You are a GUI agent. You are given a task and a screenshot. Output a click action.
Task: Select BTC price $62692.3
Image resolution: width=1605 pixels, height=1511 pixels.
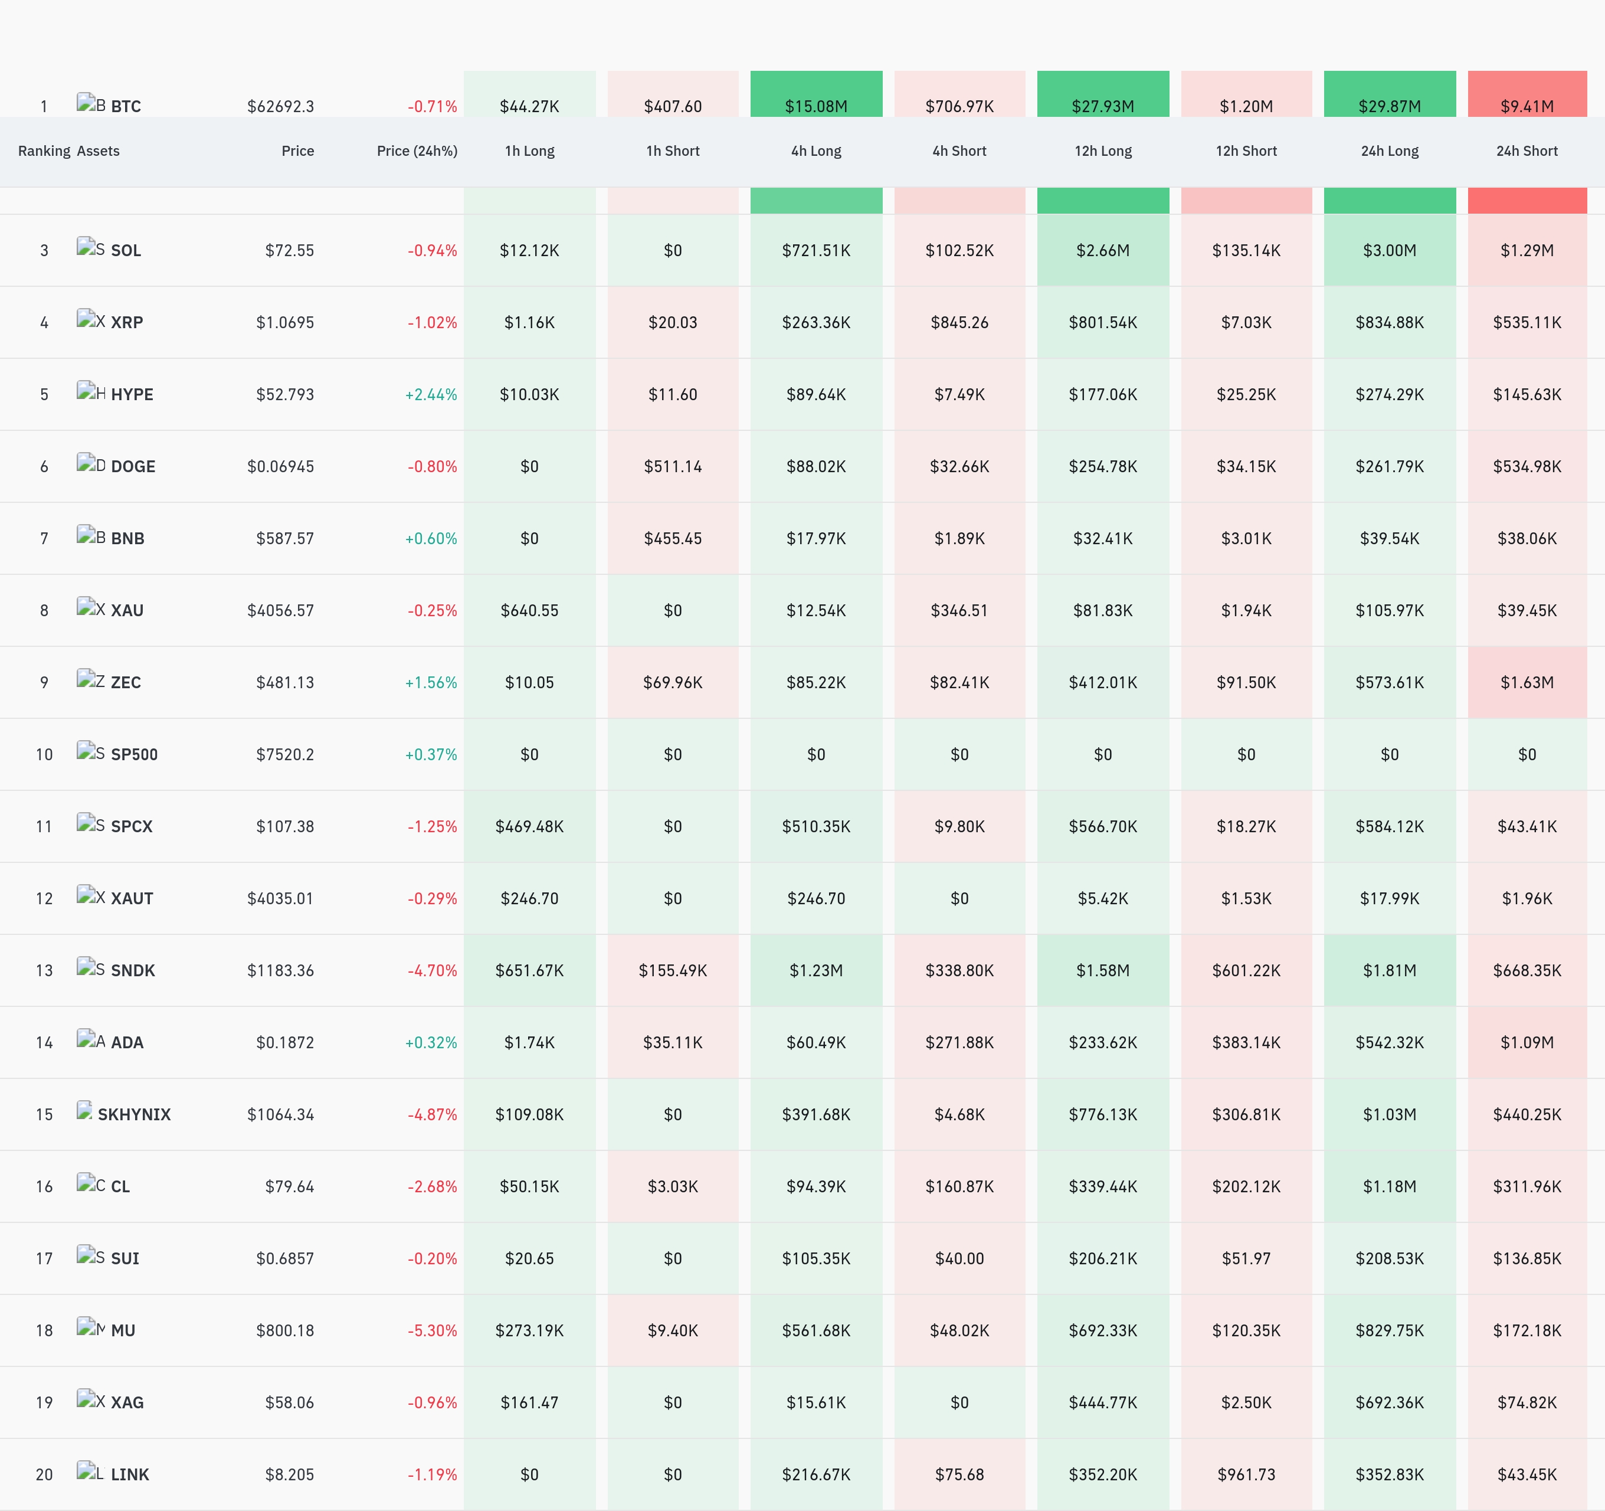point(280,106)
